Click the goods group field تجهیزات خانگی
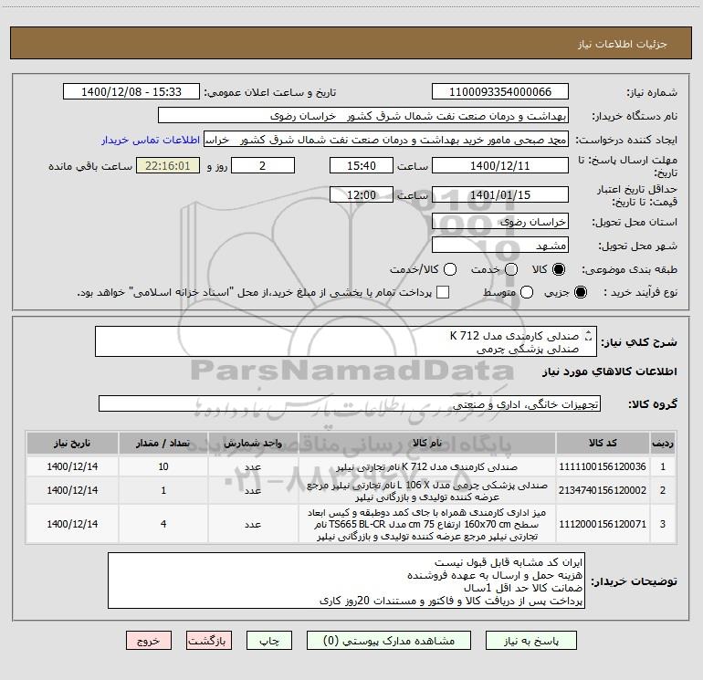The height and width of the screenshot is (680, 703). pyautogui.click(x=350, y=403)
